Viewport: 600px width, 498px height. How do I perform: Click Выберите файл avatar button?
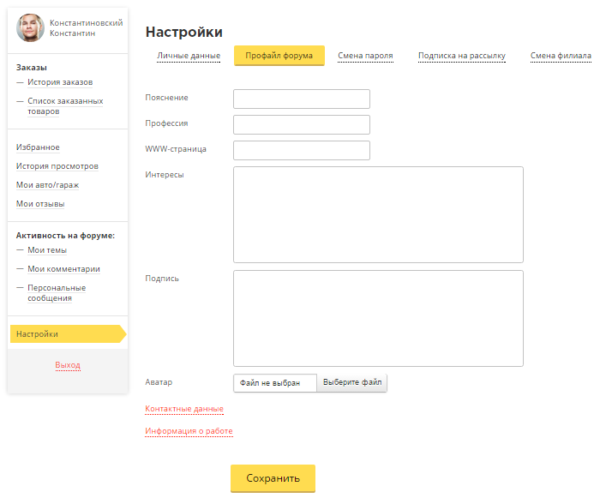352,382
